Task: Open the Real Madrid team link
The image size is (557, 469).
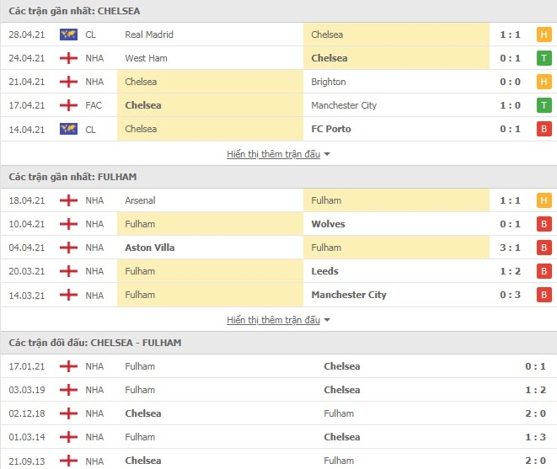Action: tap(149, 35)
